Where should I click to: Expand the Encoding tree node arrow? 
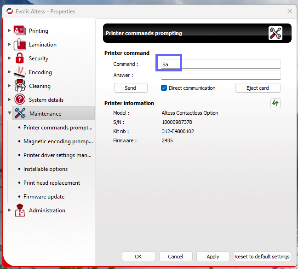coord(9,72)
